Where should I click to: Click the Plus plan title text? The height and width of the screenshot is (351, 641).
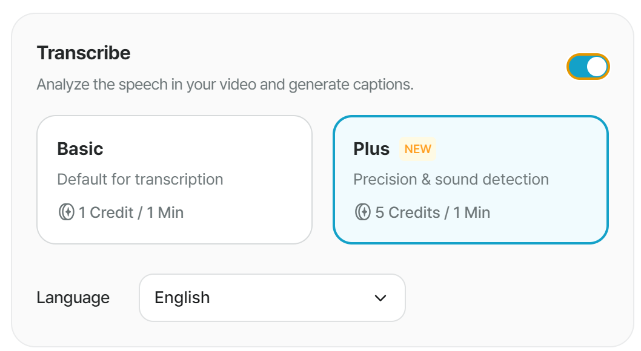371,148
